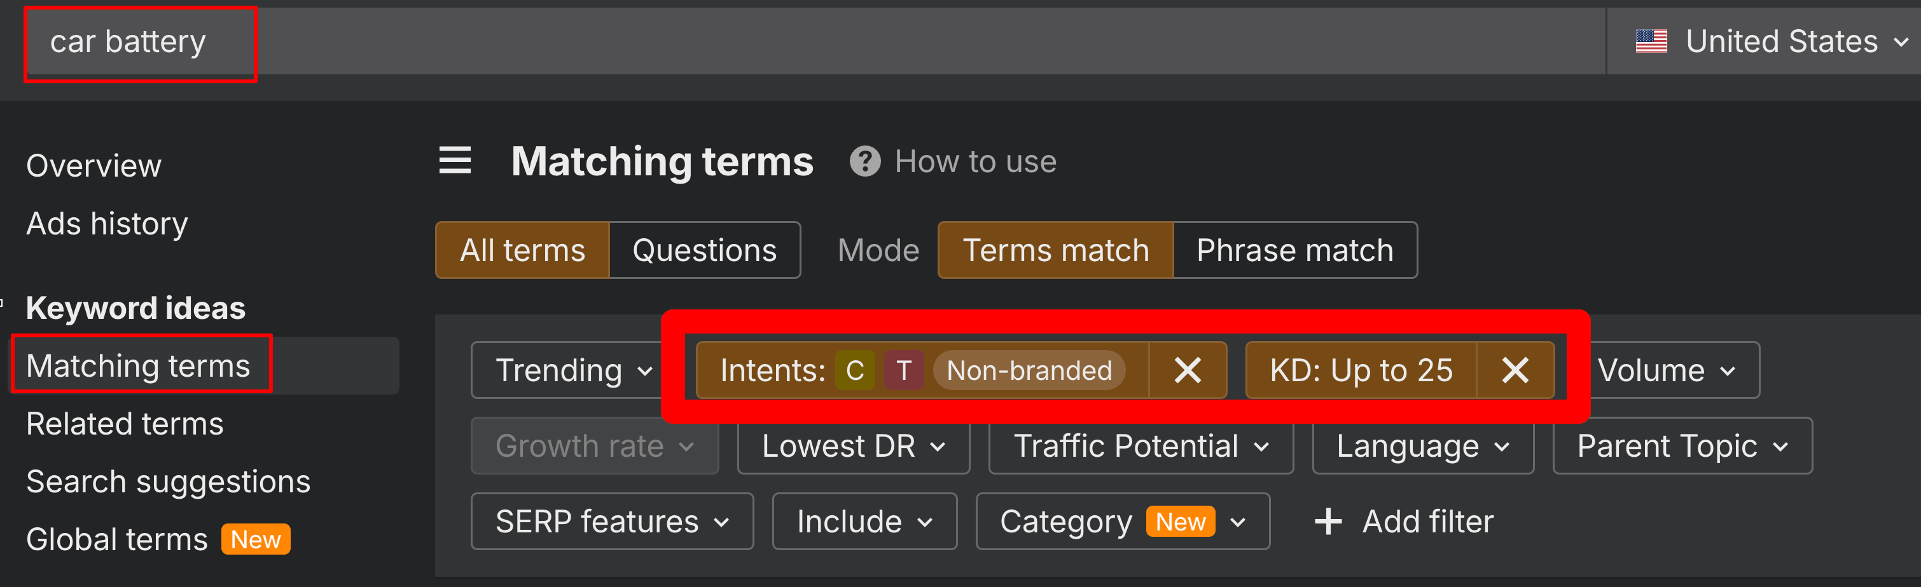Click the T intent badge
Screen dimensions: 1921x587
[x=904, y=370]
